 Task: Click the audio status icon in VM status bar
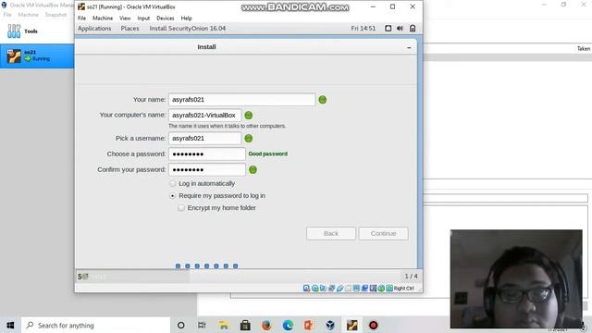pos(323,288)
